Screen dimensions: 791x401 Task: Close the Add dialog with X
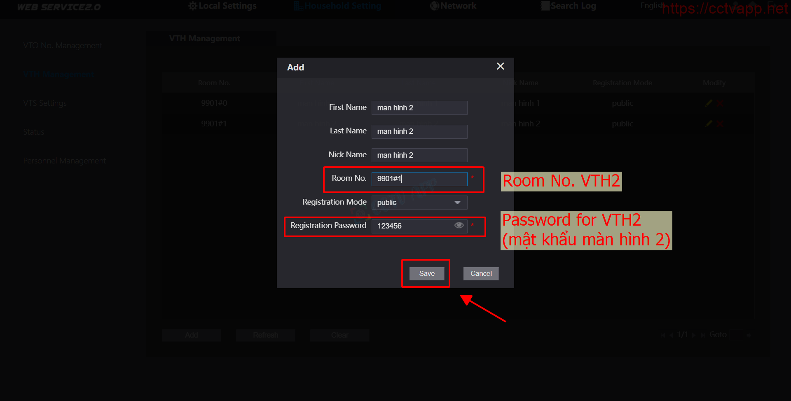coord(500,66)
